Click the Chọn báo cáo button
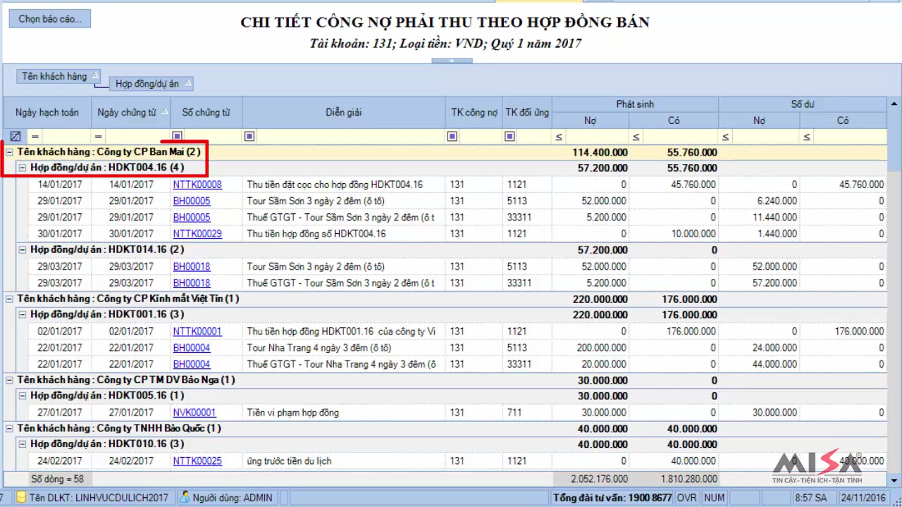 [x=50, y=19]
